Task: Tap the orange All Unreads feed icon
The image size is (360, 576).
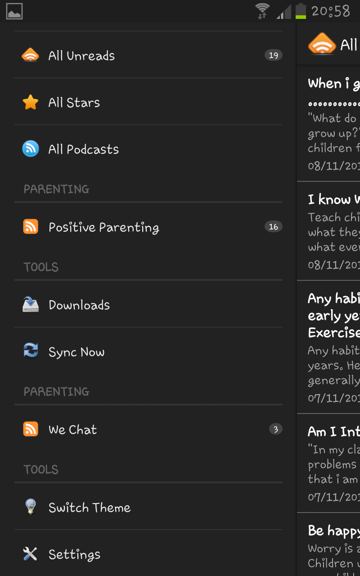Action: 30,56
